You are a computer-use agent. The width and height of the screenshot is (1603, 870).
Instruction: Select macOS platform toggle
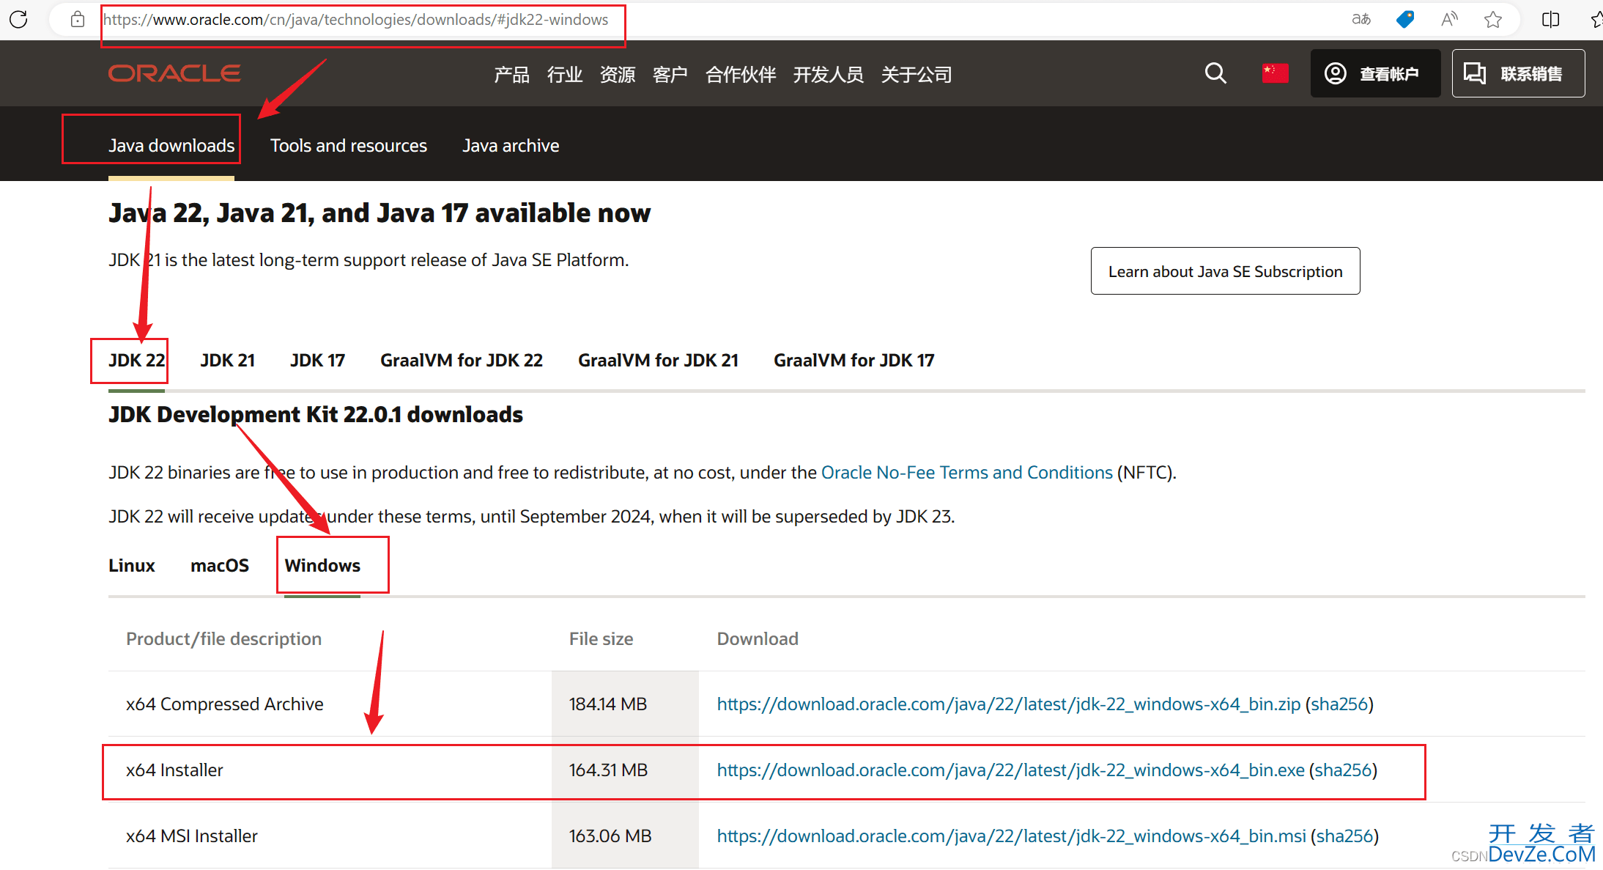[x=220, y=566]
